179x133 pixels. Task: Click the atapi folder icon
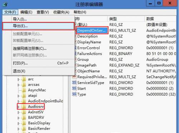pos(24,96)
